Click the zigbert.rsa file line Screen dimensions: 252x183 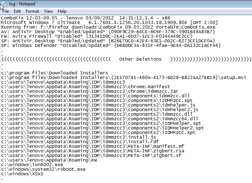93,151
